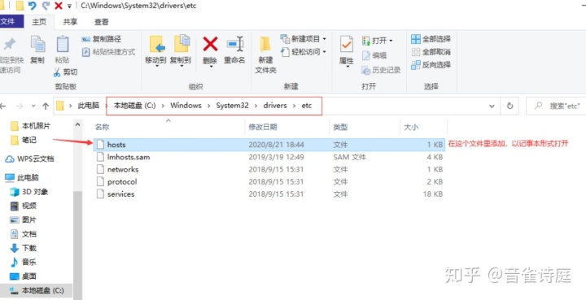The height and width of the screenshot is (300, 586).
Task: Click the refresh button beside the address bar
Action: (509, 107)
